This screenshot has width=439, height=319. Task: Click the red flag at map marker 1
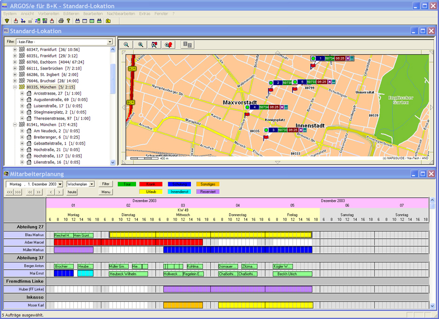pyautogui.click(x=313, y=66)
